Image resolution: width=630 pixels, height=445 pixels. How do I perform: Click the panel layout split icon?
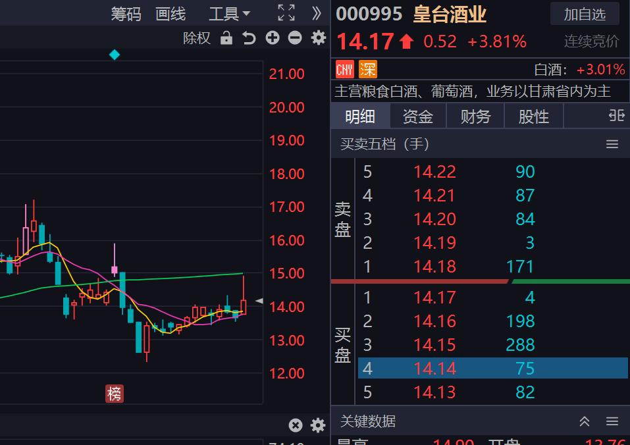pyautogui.click(x=616, y=116)
